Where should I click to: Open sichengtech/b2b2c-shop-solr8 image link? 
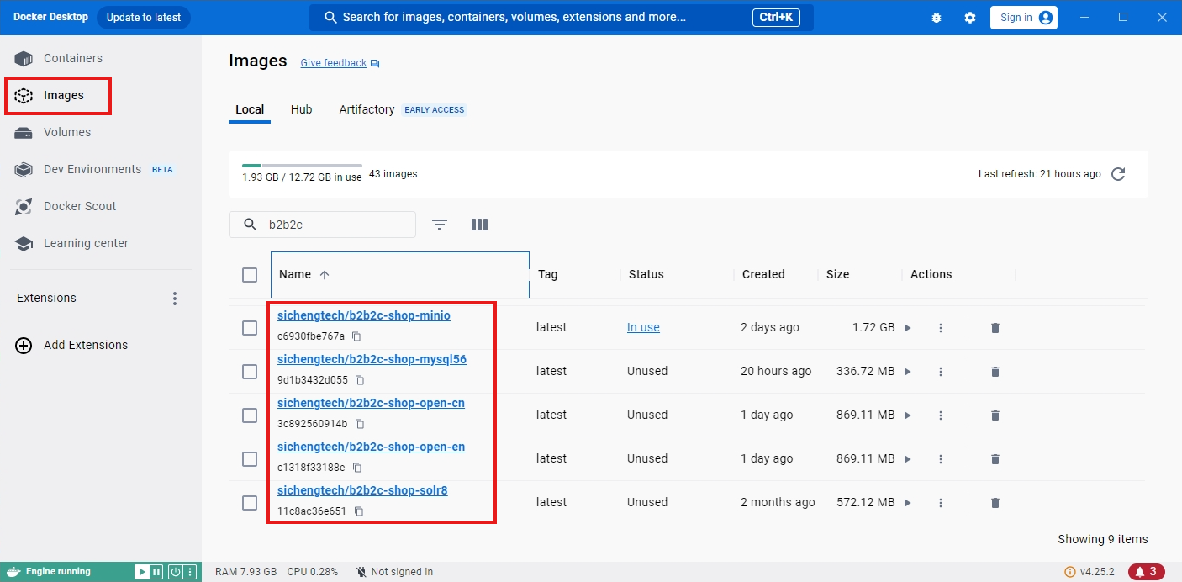point(362,491)
